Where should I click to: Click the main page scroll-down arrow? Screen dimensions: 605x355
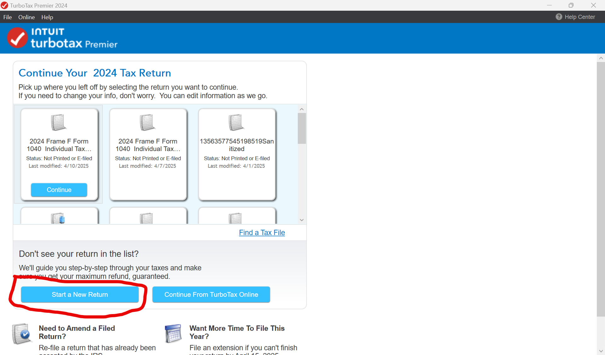tap(601, 351)
